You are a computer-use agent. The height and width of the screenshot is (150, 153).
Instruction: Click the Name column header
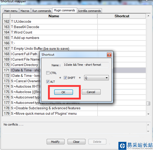pyautogui.click(x=54, y=16)
